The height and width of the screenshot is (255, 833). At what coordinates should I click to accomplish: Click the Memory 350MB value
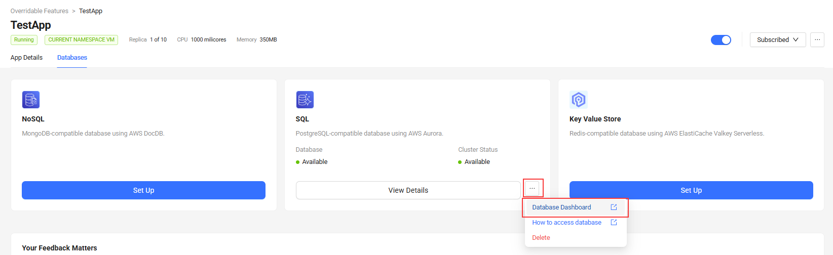point(268,39)
